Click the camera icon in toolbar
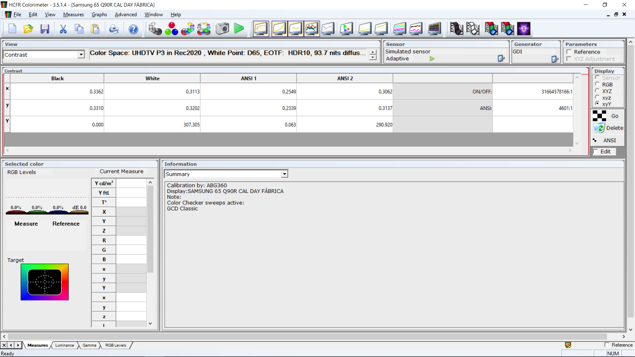The image size is (635, 357). (222, 29)
